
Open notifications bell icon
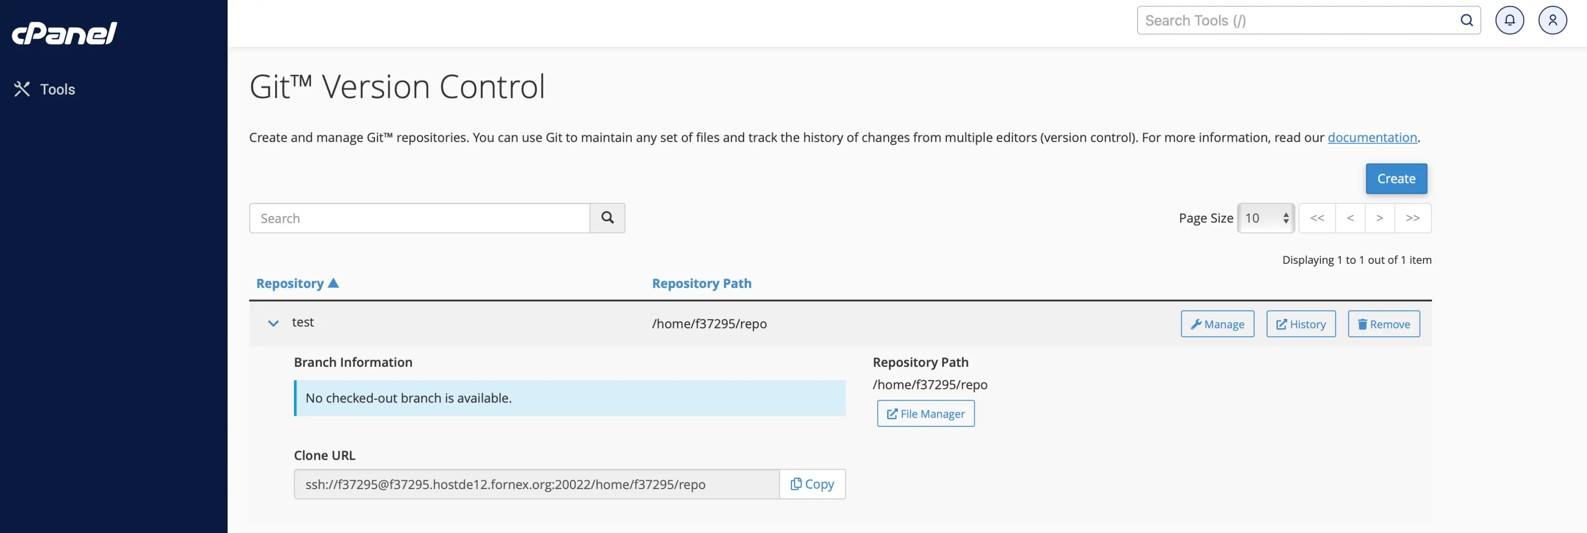click(x=1509, y=20)
